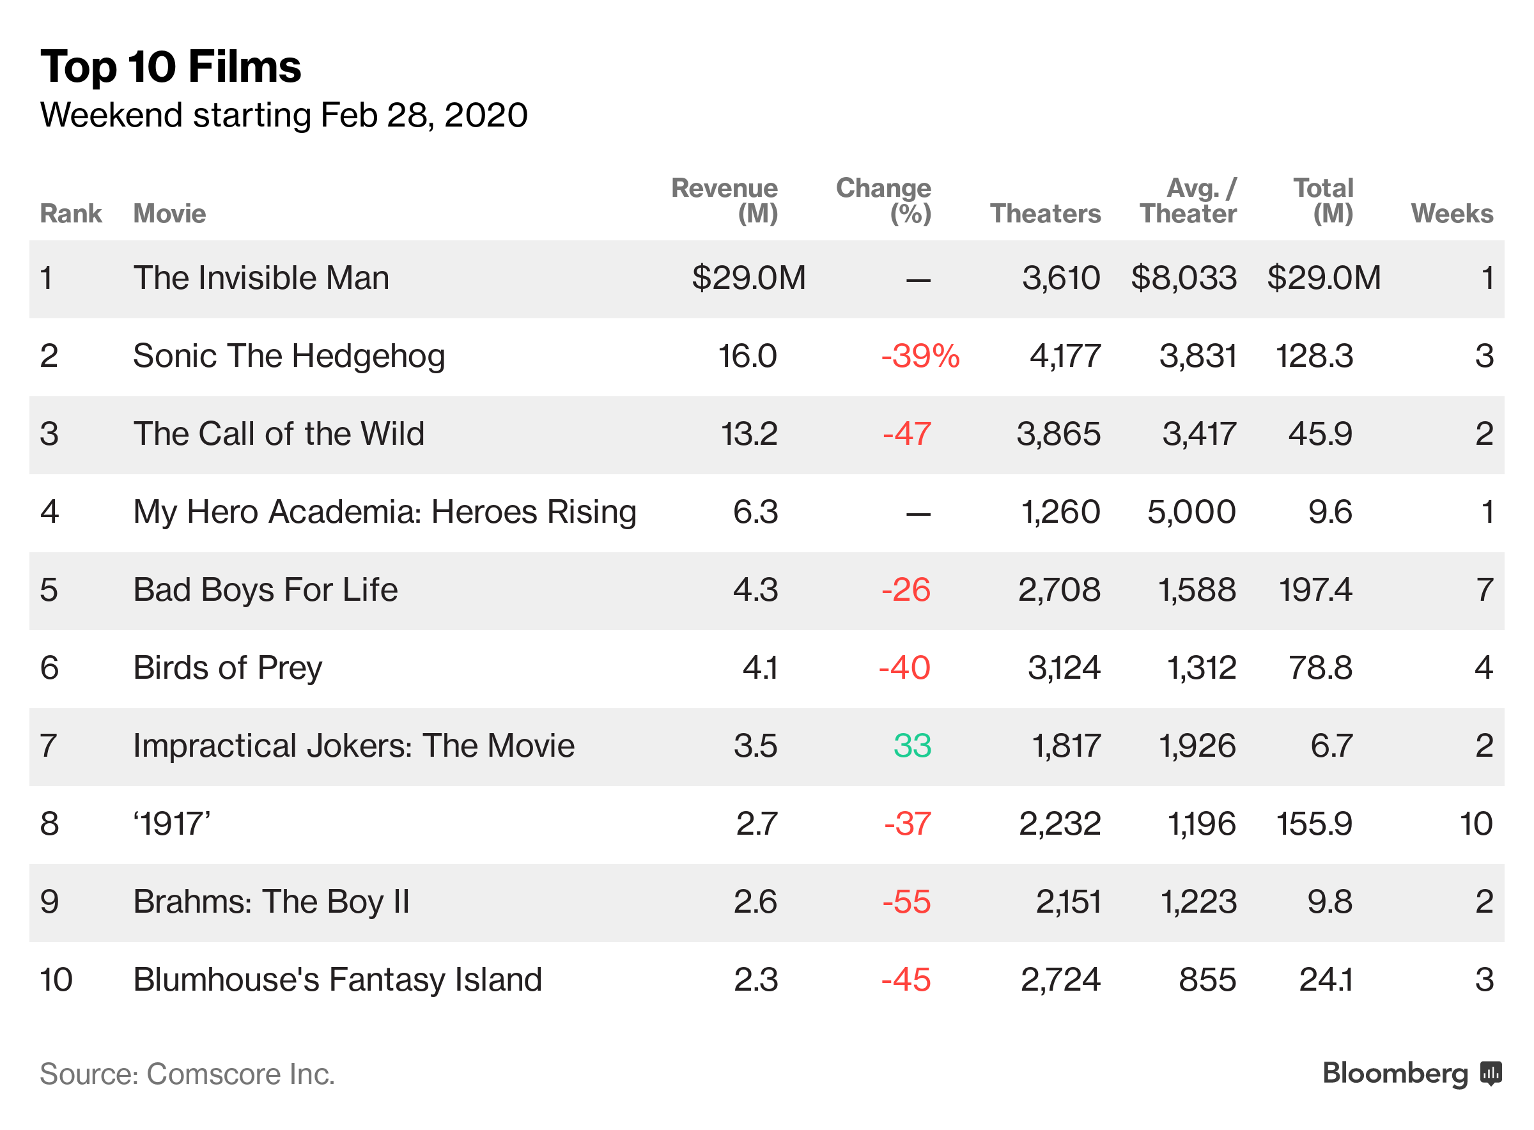Select the Rank column header
The height and width of the screenshot is (1130, 1534).
70,213
